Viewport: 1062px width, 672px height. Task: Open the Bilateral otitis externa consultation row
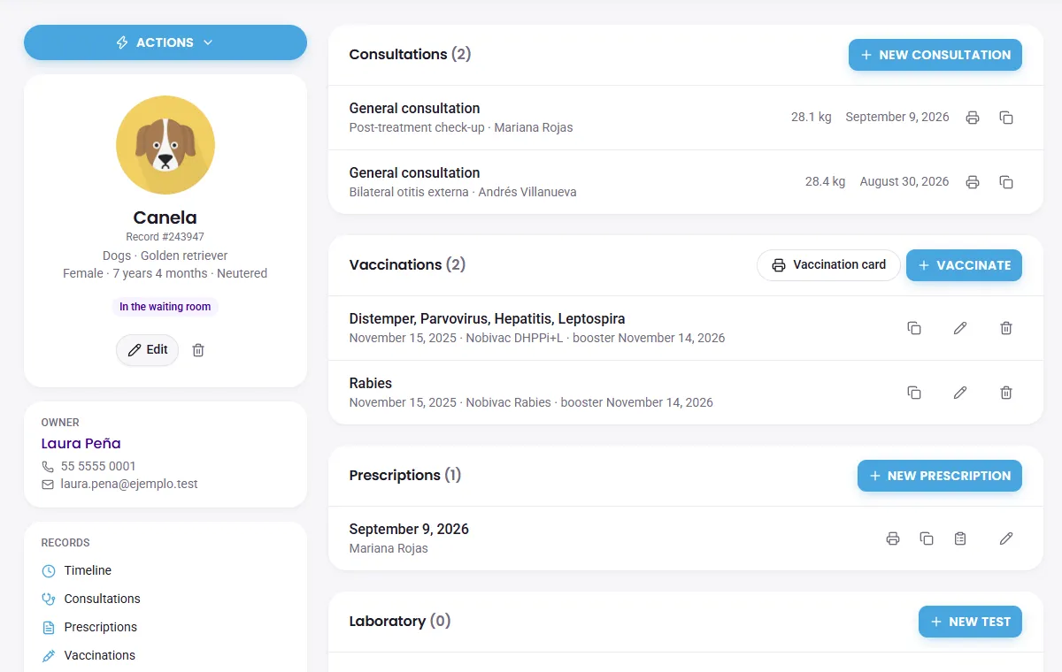[x=686, y=182]
